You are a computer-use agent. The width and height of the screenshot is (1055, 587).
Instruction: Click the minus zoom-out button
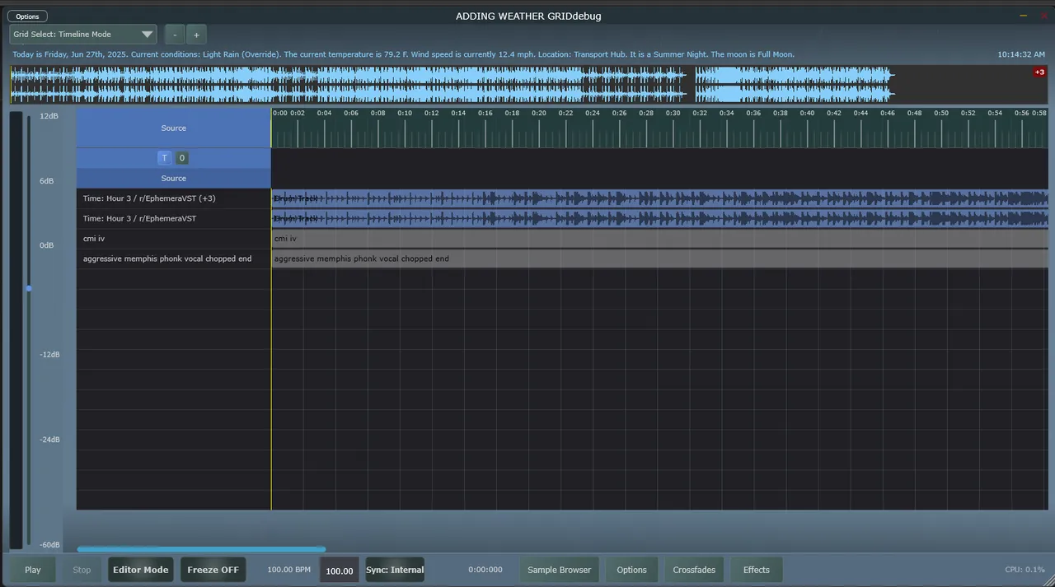click(x=175, y=35)
